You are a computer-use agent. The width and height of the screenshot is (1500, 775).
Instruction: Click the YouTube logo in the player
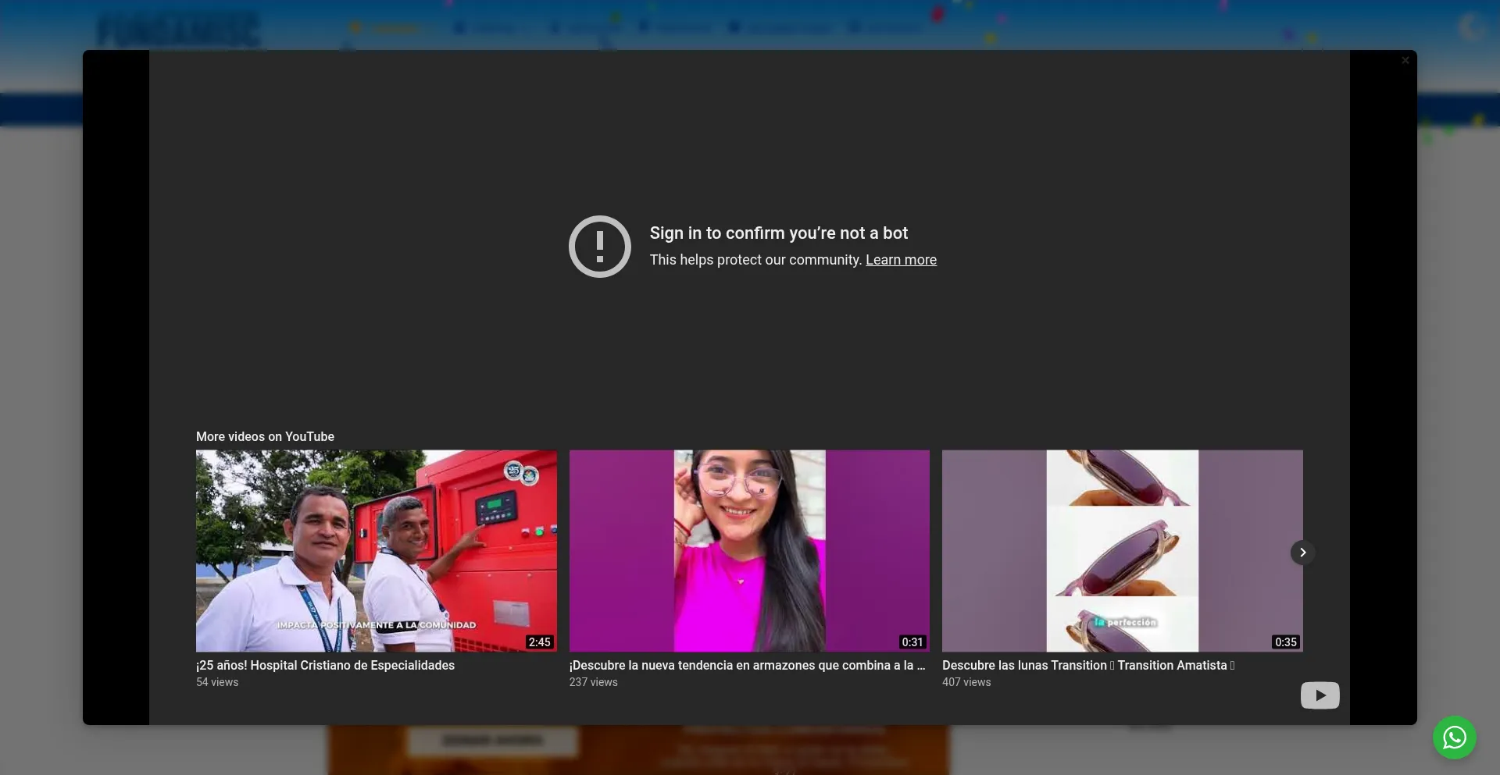[1320, 695]
